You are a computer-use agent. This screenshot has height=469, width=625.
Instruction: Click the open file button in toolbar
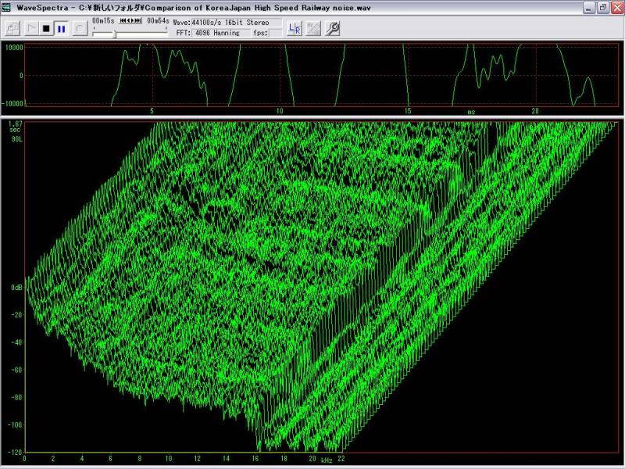[x=12, y=29]
